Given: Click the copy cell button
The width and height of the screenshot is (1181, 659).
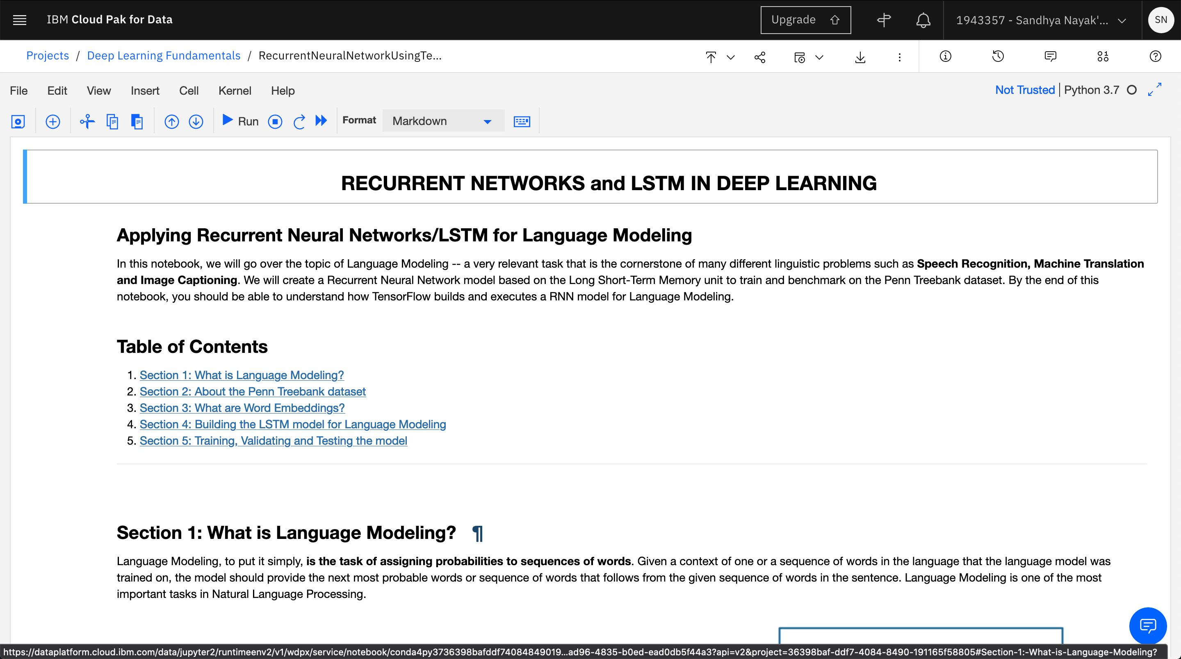Looking at the screenshot, I should (112, 120).
